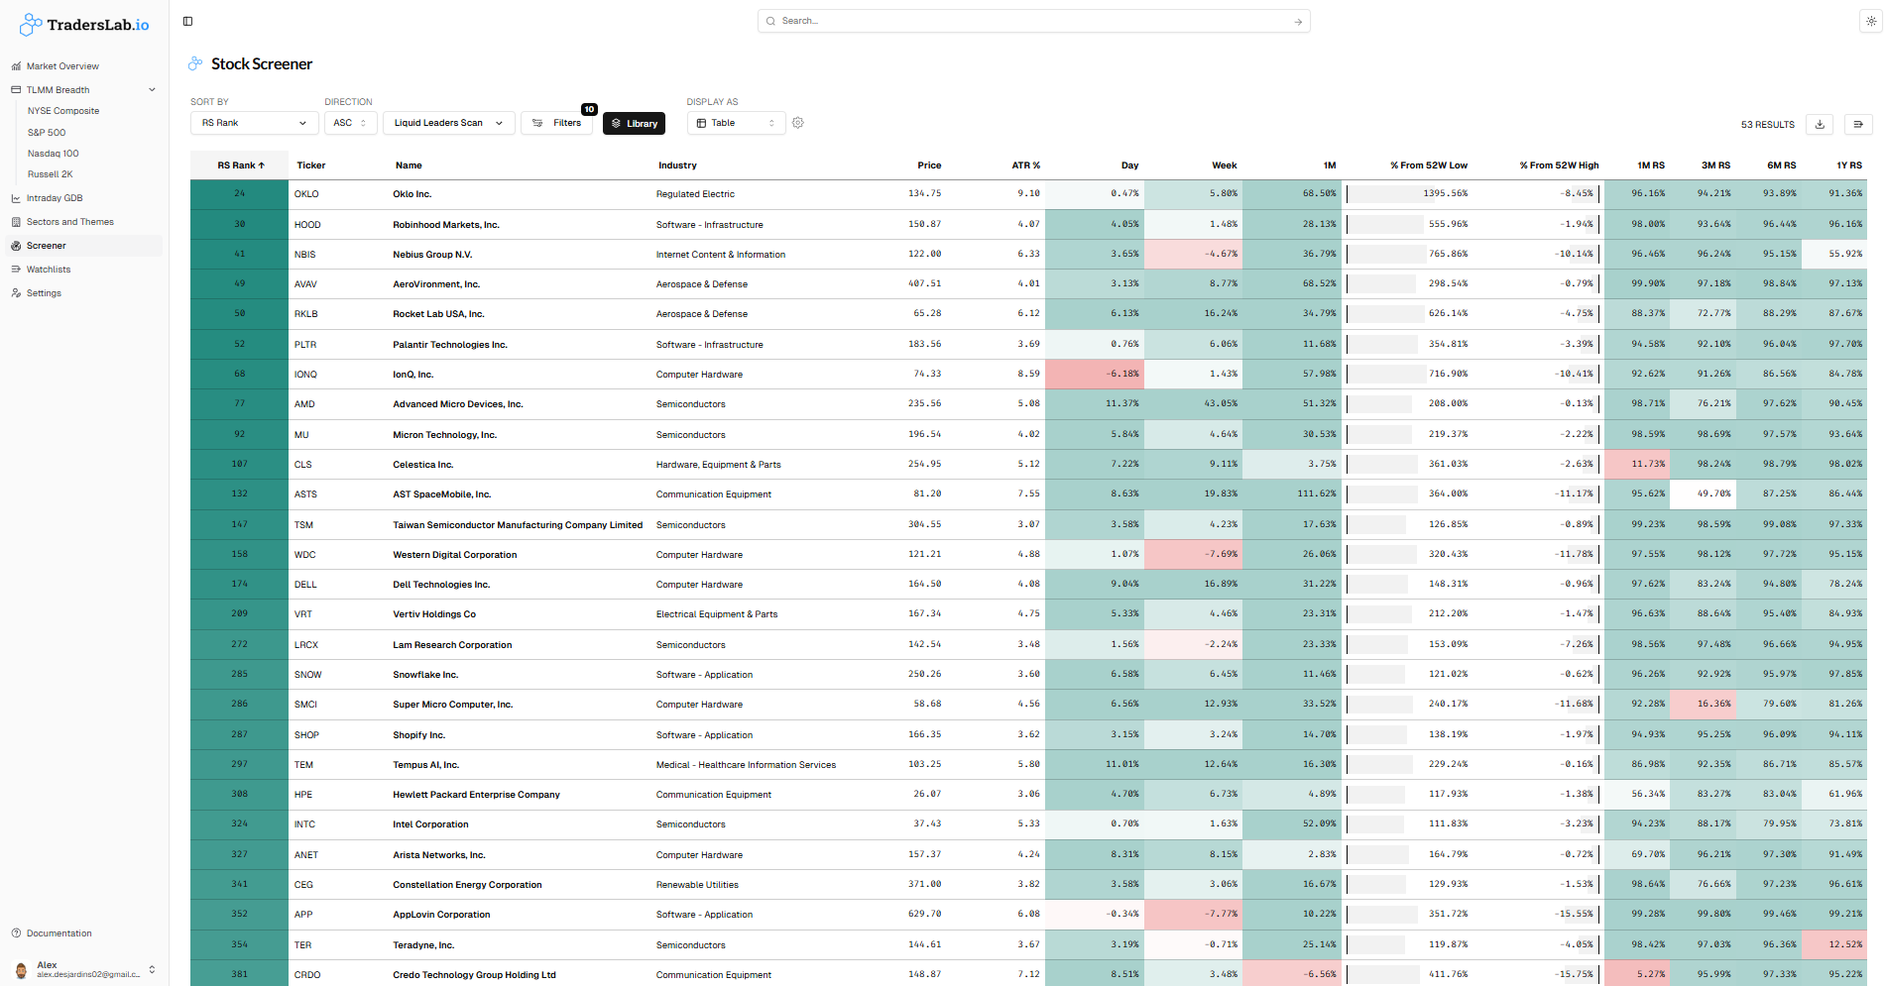This screenshot has height=986, width=1885.
Task: Click the TradersLab.io logo icon
Action: click(32, 25)
